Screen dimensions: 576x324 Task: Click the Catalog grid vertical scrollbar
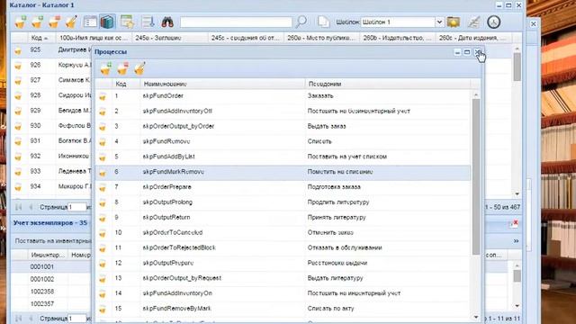517,67
